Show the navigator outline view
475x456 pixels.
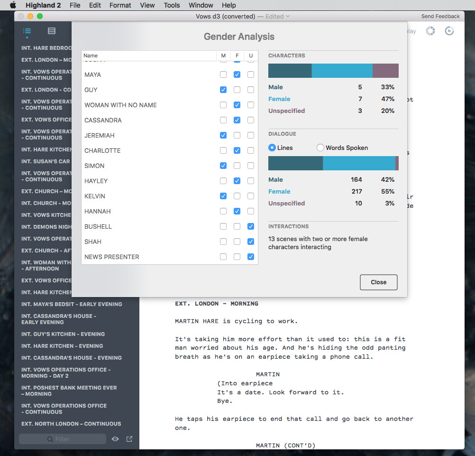tap(27, 31)
